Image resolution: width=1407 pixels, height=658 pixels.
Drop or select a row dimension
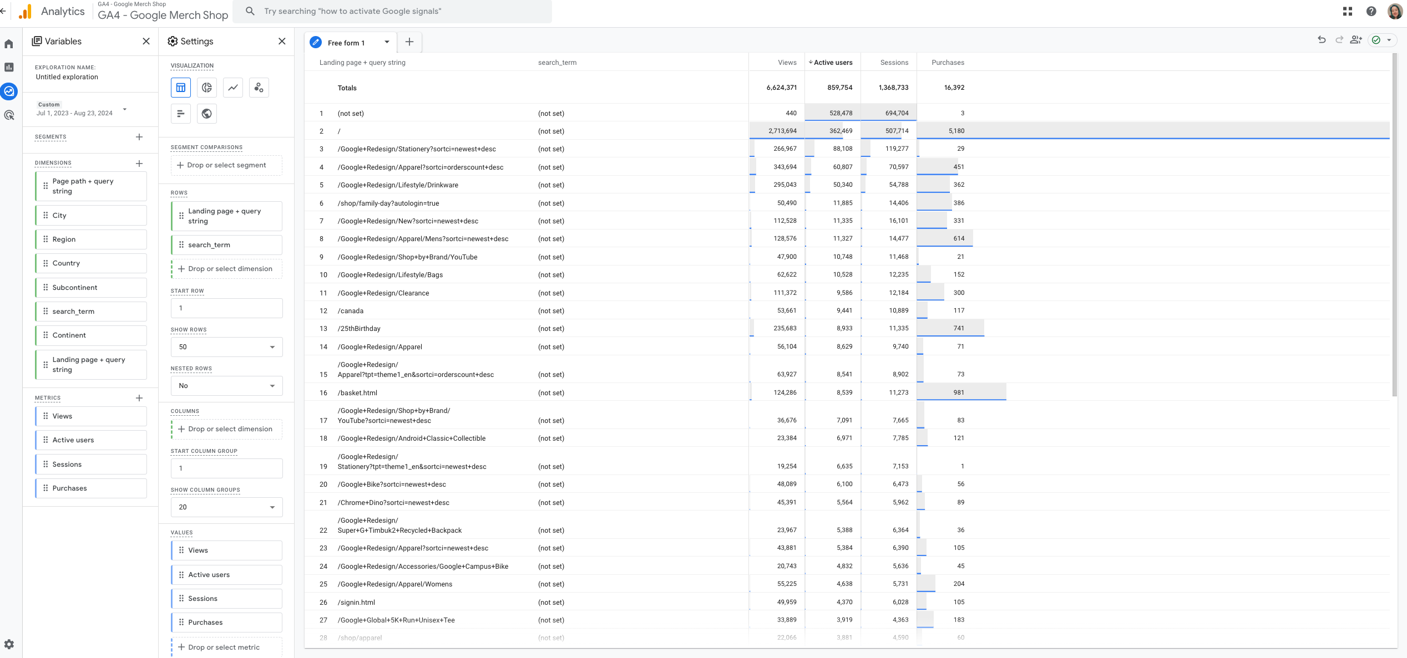pyautogui.click(x=226, y=269)
